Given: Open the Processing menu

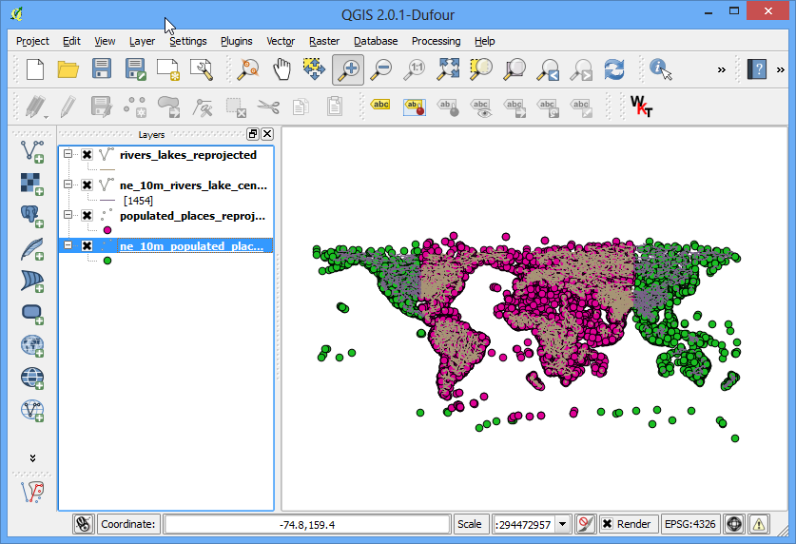Looking at the screenshot, I should (x=437, y=41).
